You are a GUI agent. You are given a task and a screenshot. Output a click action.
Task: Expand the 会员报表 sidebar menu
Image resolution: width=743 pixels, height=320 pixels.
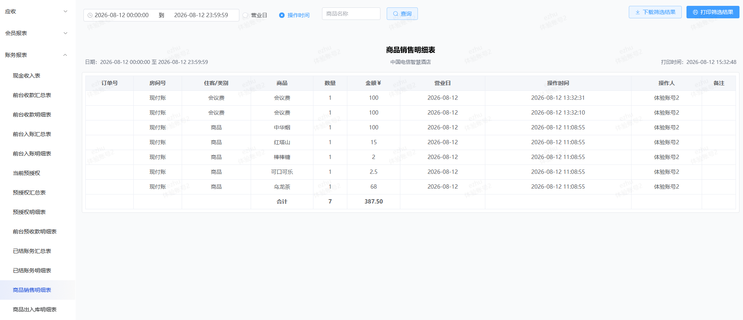37,33
